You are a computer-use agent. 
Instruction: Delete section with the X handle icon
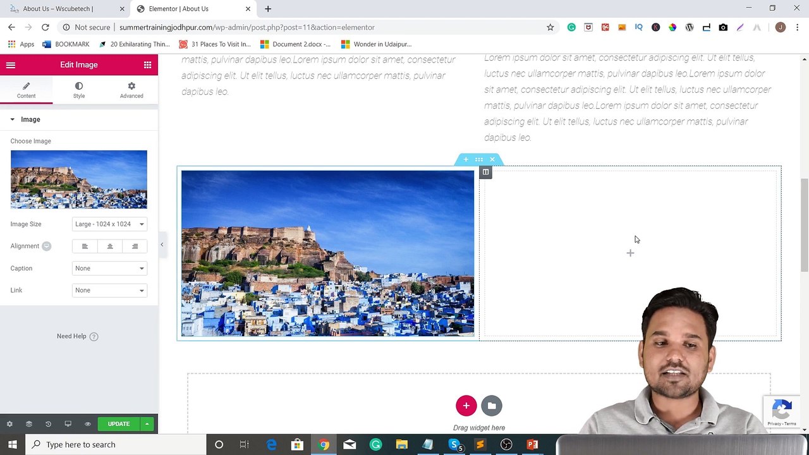pos(492,159)
